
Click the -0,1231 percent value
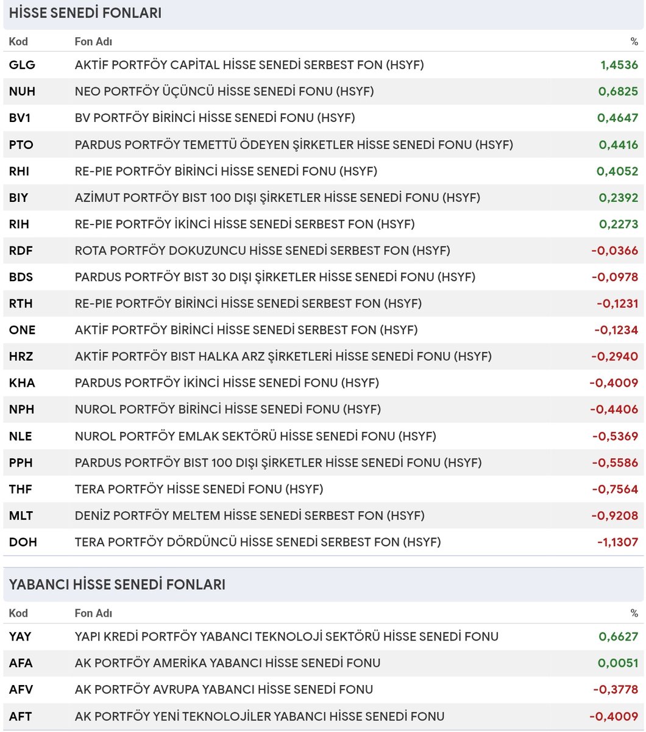(x=617, y=303)
